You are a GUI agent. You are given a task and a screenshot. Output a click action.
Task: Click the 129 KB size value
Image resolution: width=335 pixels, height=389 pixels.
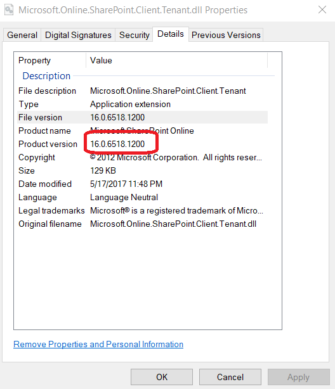(103, 170)
